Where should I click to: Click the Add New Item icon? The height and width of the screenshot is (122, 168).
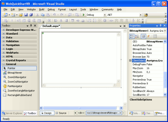pos(13,15)
